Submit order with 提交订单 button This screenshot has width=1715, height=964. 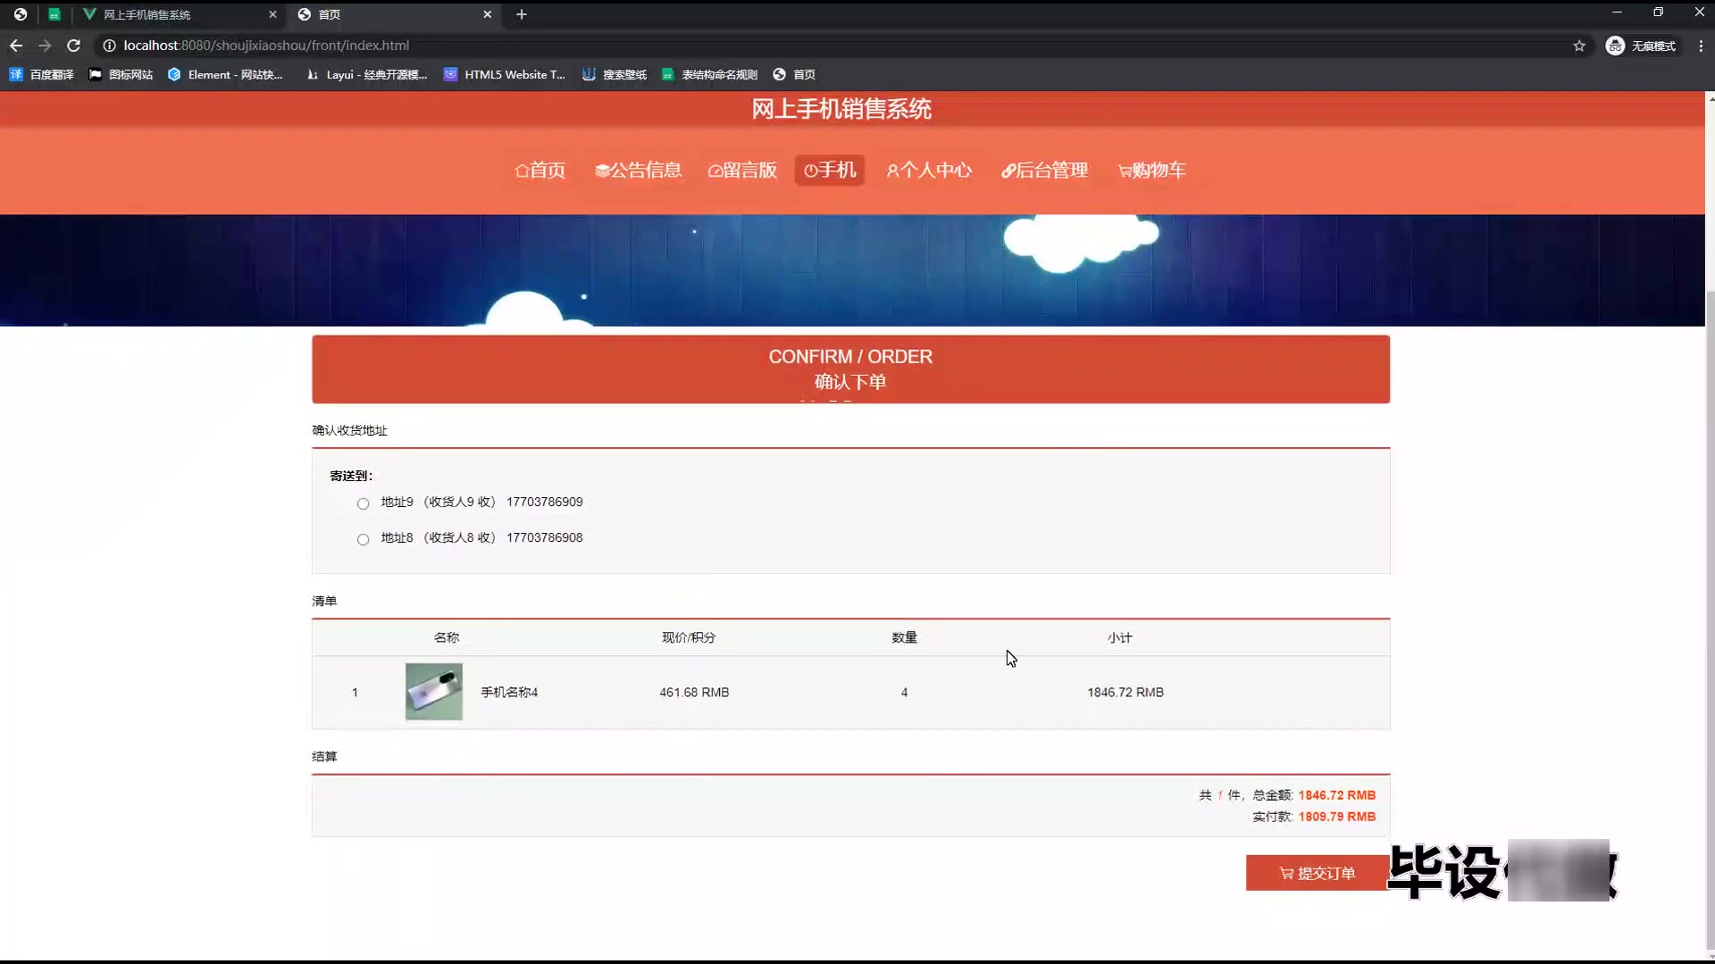(1318, 873)
